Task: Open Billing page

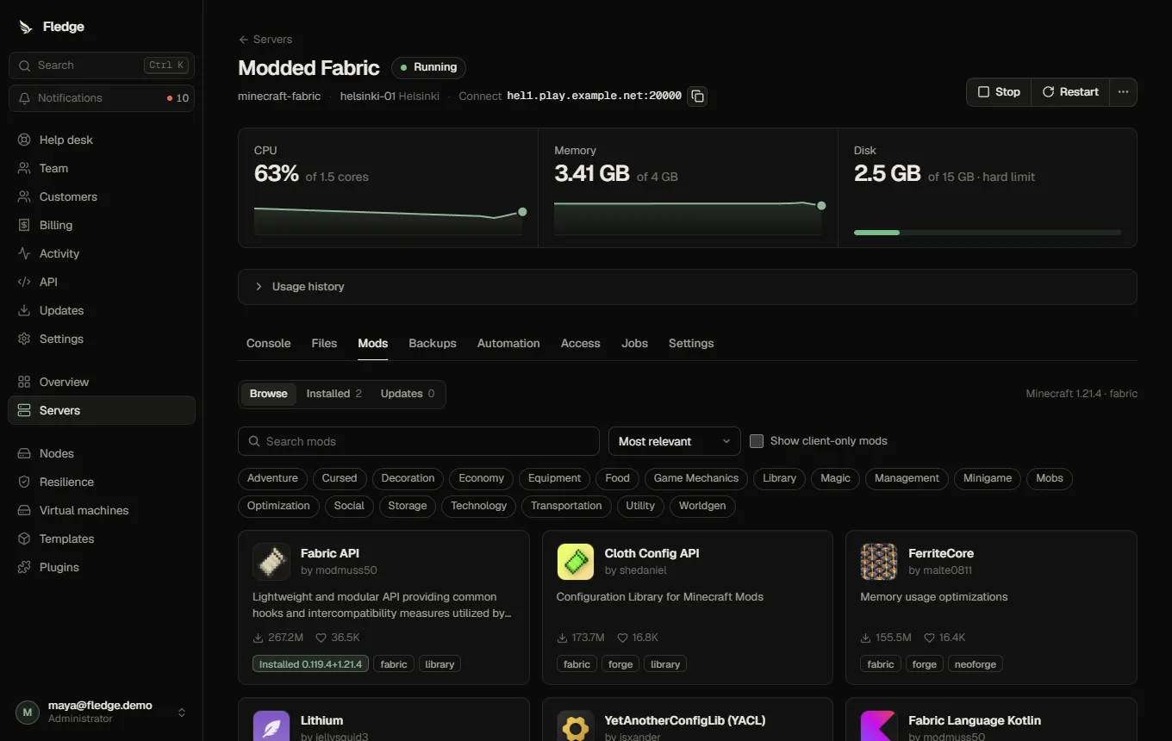Action: [102, 225]
